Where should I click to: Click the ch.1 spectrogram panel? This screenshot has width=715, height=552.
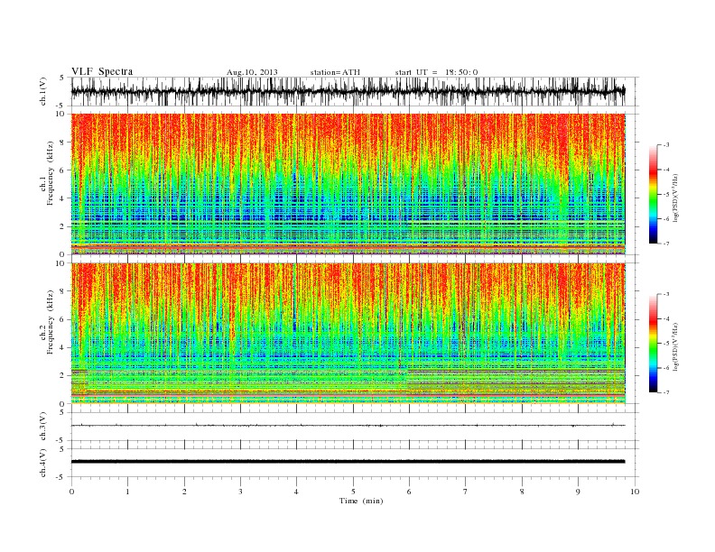tap(348, 184)
